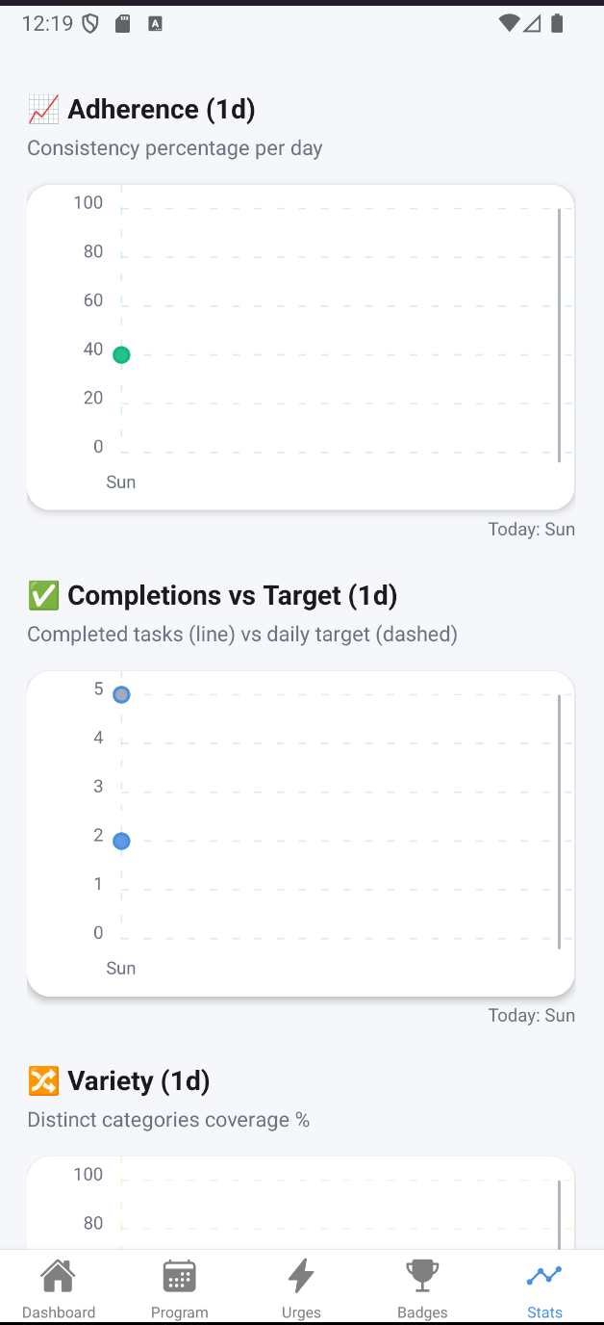The height and width of the screenshot is (1325, 604).
Task: Click the Adherence chart vertical bar
Action: point(559,335)
